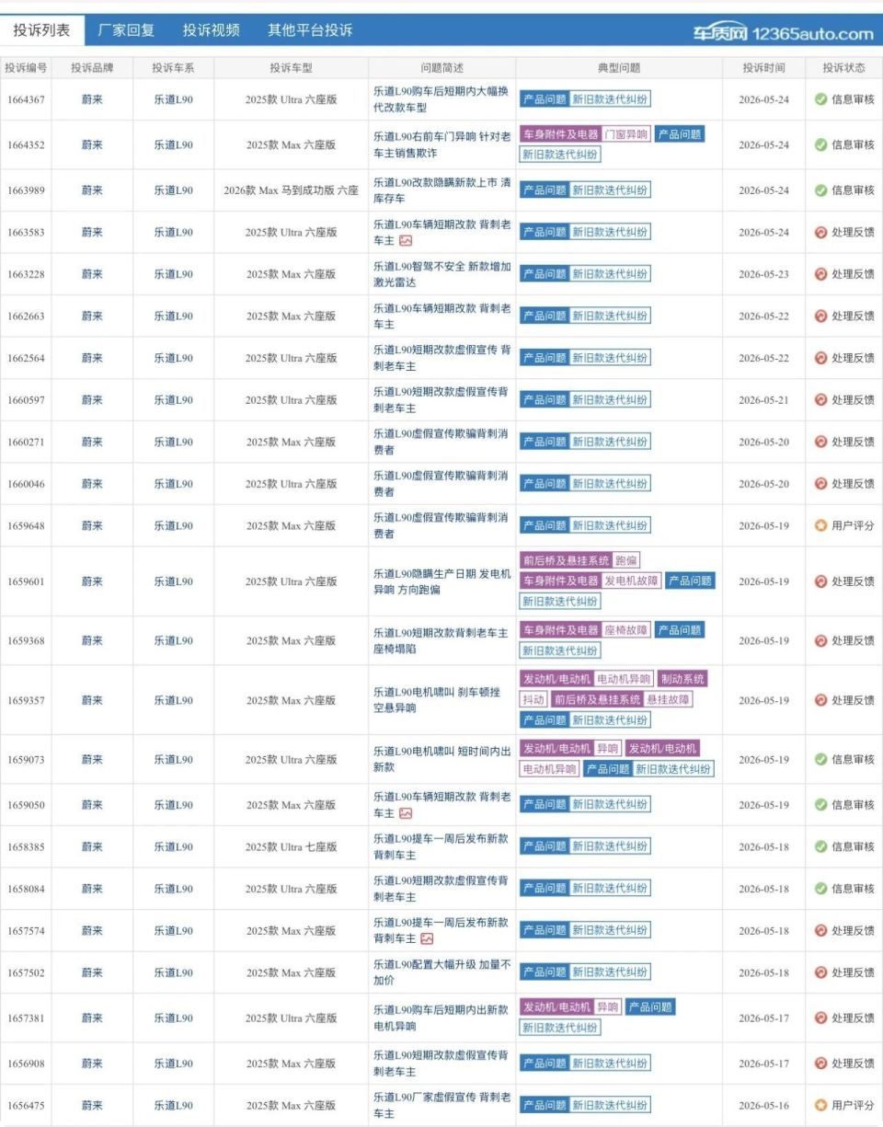Open the 投诉视频 tab
Screen dimensions: 883x1127
[211, 29]
